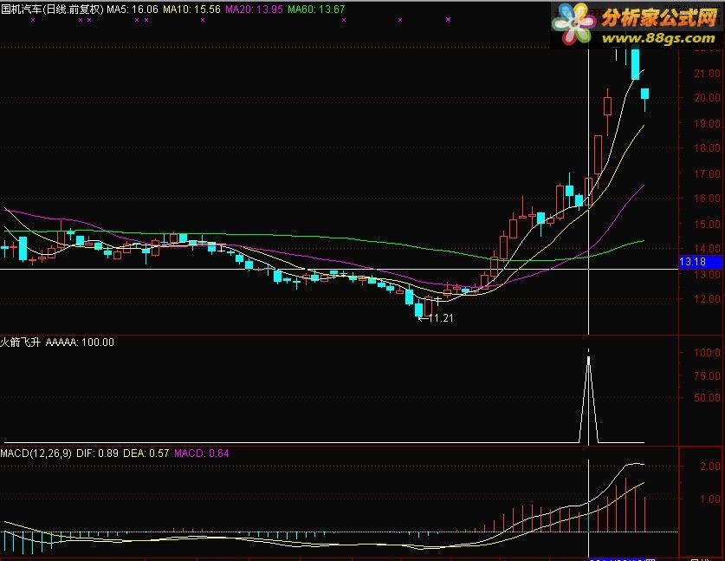Click the 21.00 price axis label
Image resolution: width=725 pixels, height=561 pixels.
pyautogui.click(x=707, y=73)
